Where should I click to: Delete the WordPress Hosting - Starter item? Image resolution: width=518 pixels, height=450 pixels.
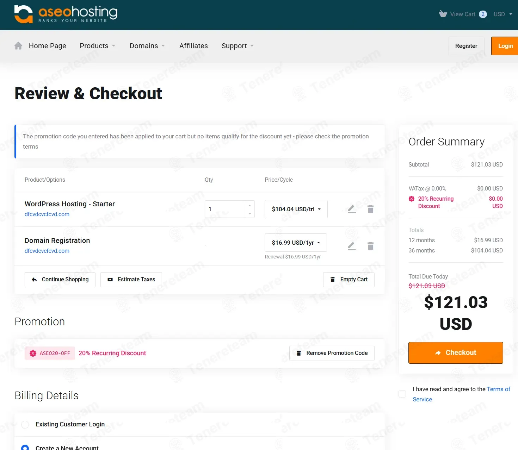pyautogui.click(x=370, y=209)
